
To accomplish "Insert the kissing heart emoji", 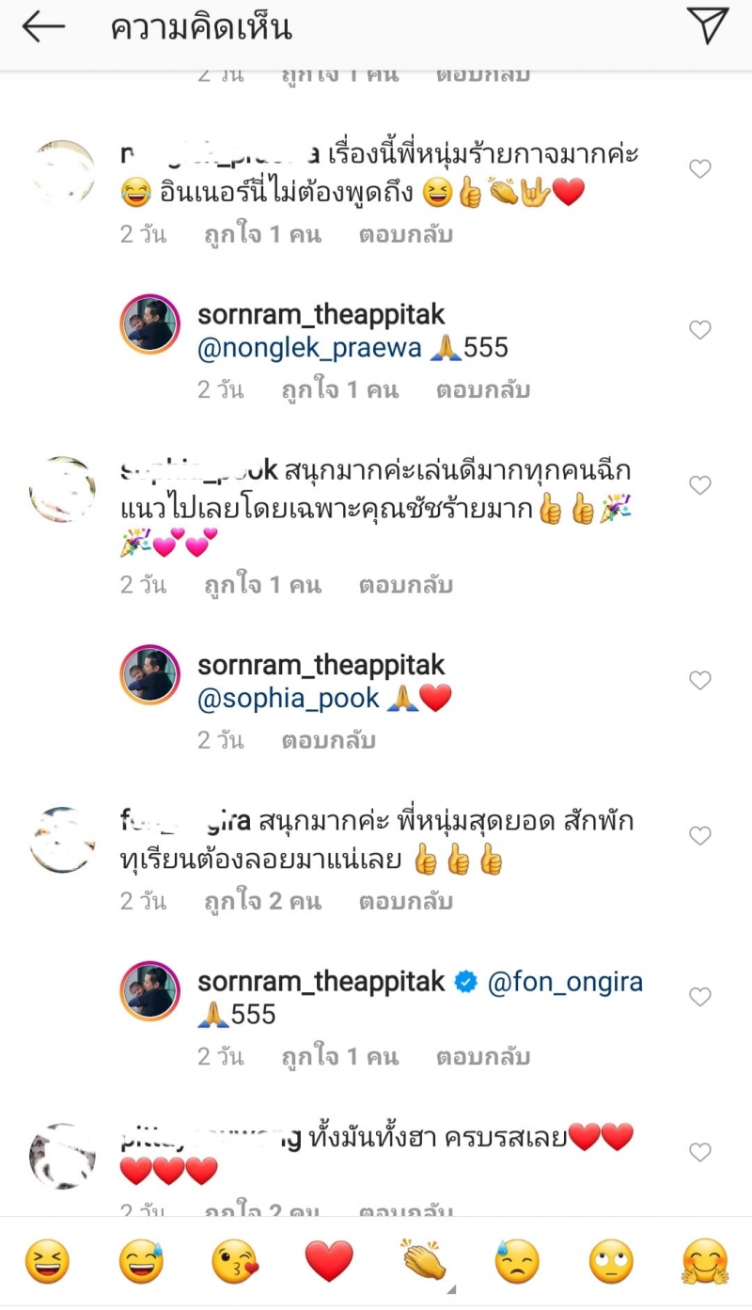I will tap(235, 1261).
